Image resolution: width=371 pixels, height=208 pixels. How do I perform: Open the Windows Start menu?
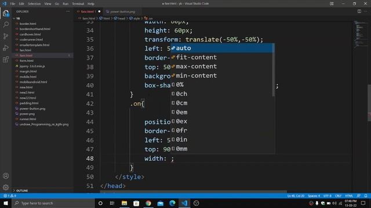(x=6, y=203)
